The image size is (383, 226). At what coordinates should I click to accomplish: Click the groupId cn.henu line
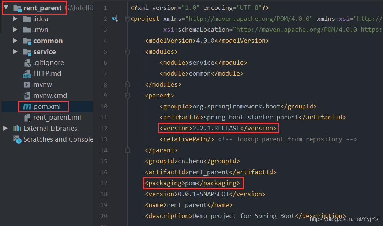coord(192,161)
